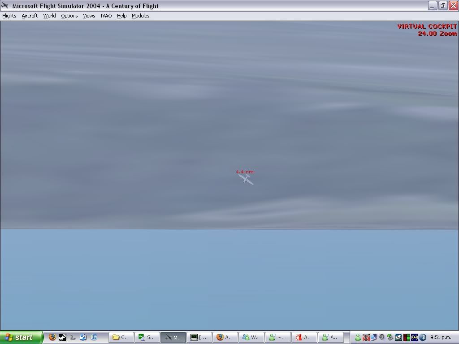Launch Firefox from the Quick Launch bar
The width and height of the screenshot is (459, 344).
coord(52,337)
